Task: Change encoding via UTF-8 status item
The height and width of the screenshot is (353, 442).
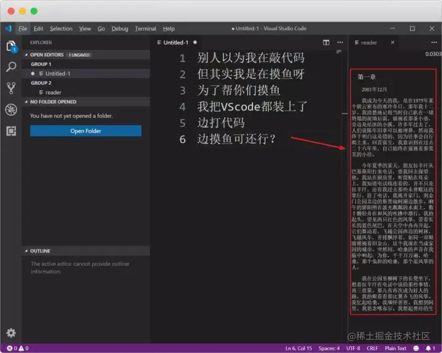Action: click(353, 348)
